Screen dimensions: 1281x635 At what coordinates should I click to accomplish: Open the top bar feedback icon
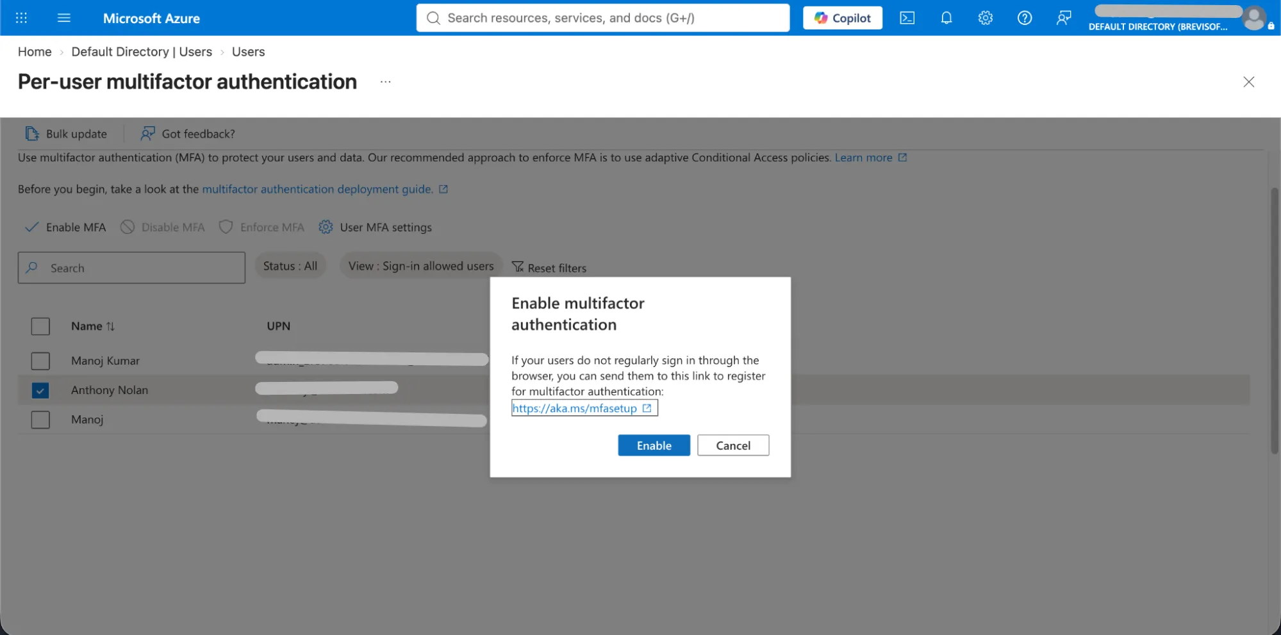(x=1063, y=18)
